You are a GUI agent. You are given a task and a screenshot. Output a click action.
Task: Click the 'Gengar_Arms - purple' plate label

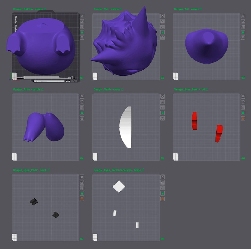[27, 89]
